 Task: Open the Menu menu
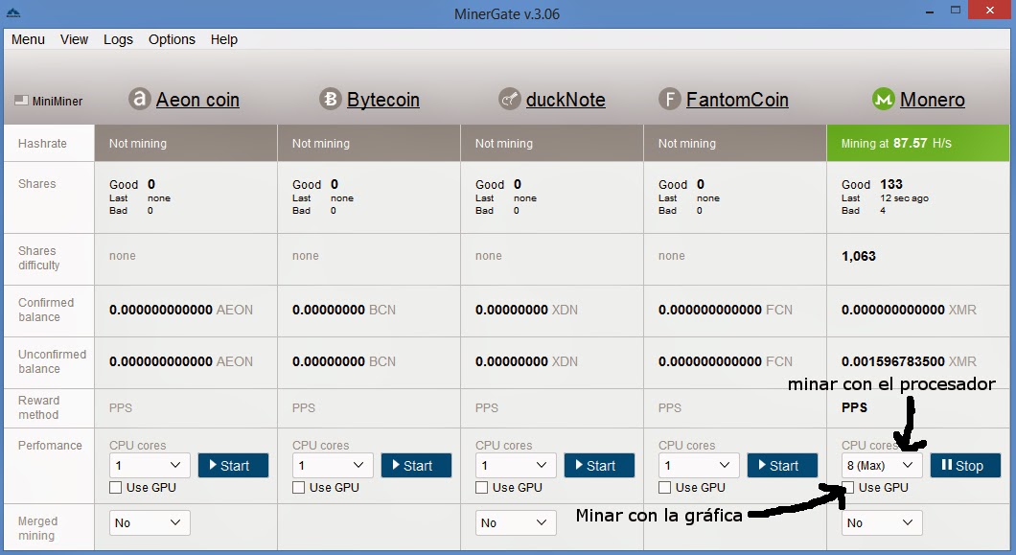coord(28,39)
